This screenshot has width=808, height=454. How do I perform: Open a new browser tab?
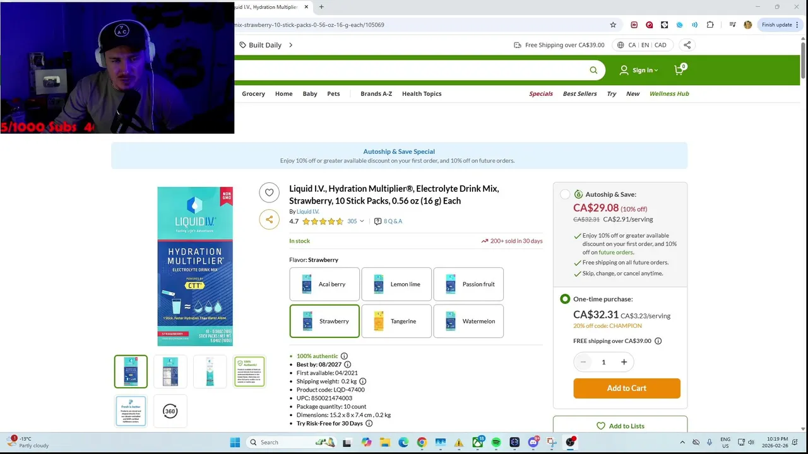[x=321, y=7]
